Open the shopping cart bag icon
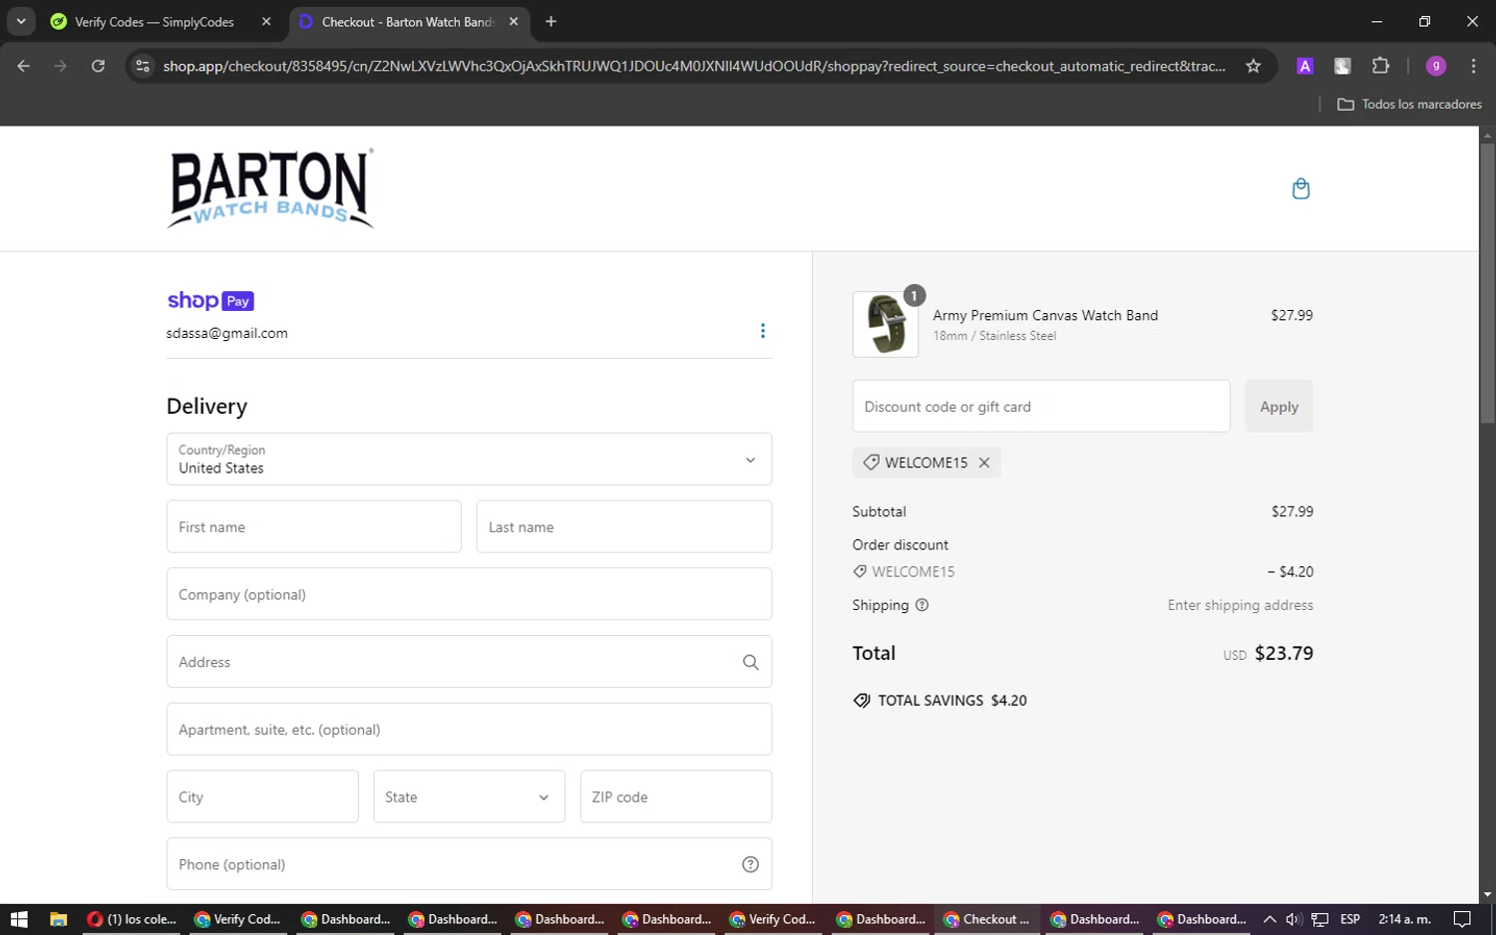 [1301, 188]
